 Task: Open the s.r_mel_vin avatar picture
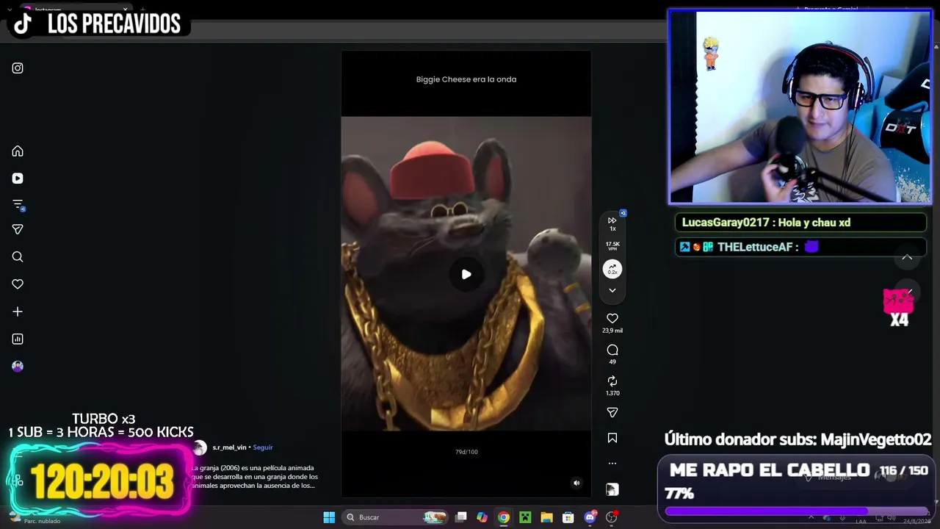200,447
